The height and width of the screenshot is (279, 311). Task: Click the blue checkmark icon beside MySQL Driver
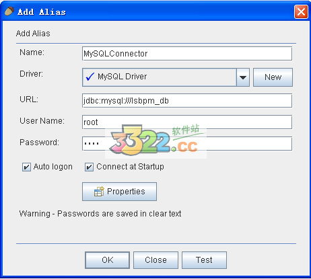pos(90,77)
